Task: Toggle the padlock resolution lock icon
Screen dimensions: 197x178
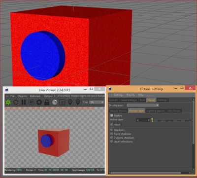Action: [47, 102]
